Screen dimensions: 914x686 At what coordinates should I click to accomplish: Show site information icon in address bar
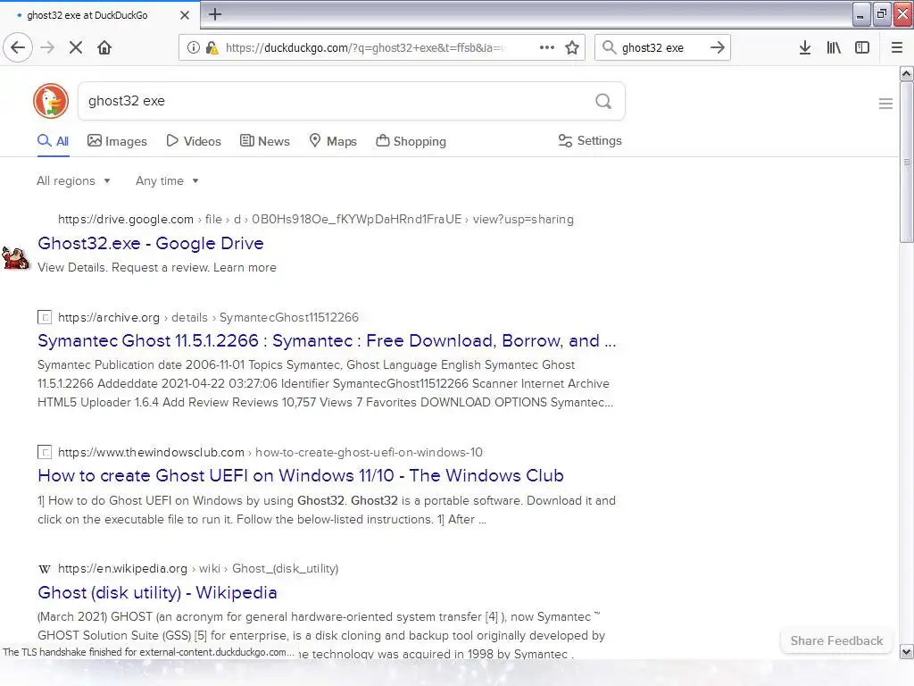(193, 47)
